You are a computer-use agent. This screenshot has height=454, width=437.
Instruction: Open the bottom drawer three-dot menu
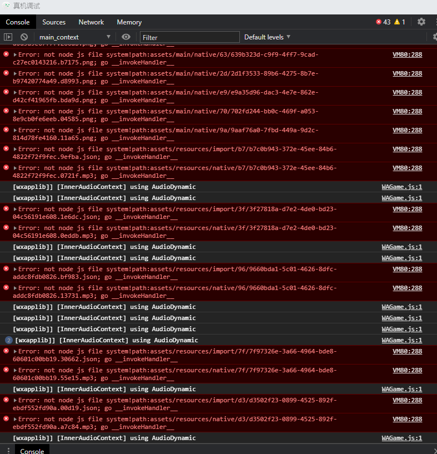pyautogui.click(x=8, y=451)
